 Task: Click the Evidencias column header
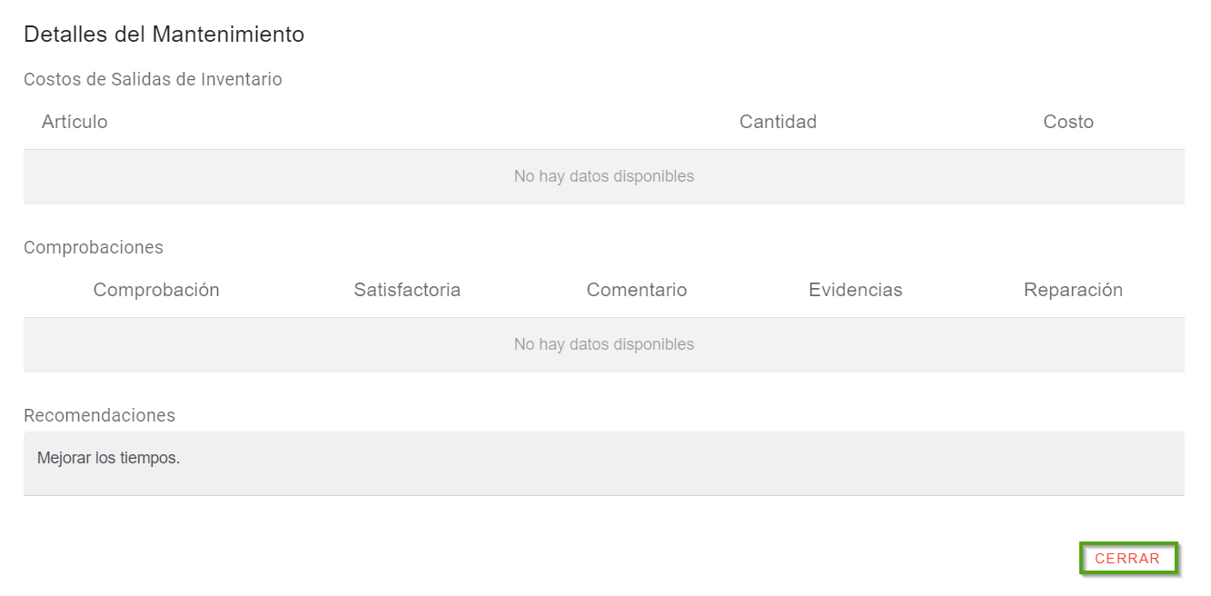855,290
